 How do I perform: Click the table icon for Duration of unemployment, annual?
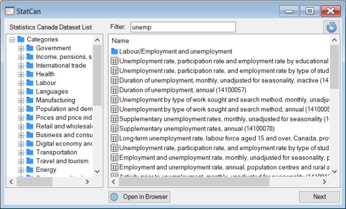115,90
